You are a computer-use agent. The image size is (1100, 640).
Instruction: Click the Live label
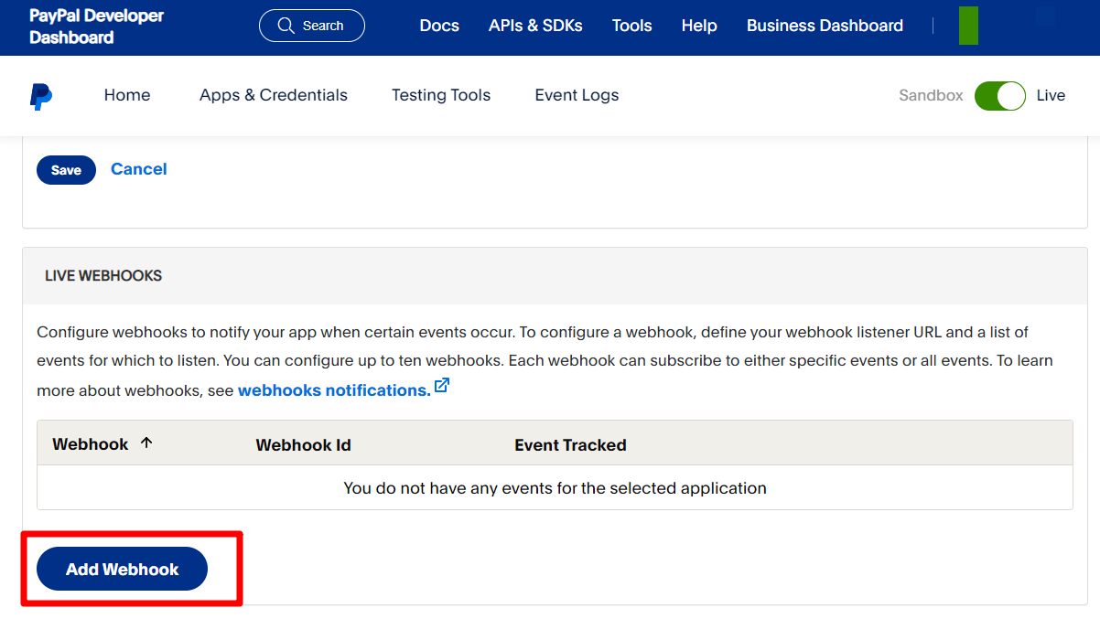1051,95
